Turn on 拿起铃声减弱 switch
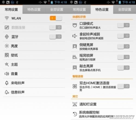 click(123, 36)
